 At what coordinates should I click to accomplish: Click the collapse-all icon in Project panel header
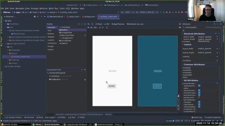(x=38, y=16)
